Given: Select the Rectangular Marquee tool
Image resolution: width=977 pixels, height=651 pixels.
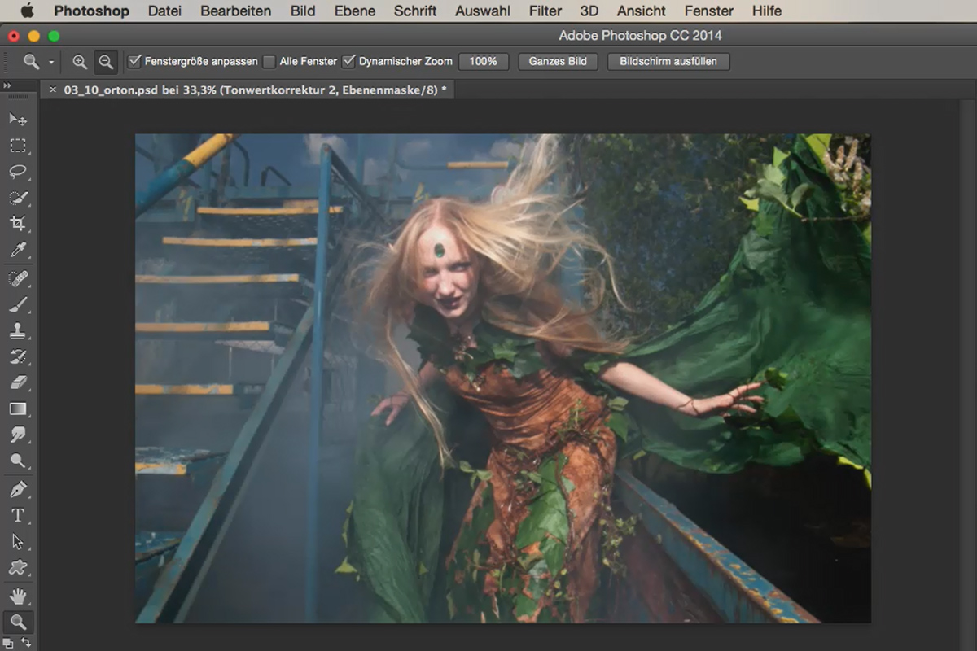Looking at the screenshot, I should (x=18, y=146).
